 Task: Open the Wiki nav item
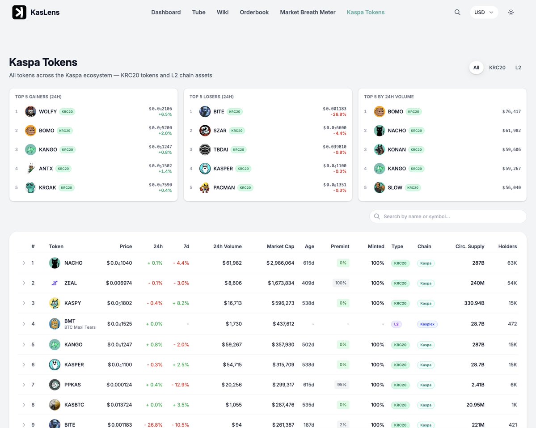click(223, 13)
